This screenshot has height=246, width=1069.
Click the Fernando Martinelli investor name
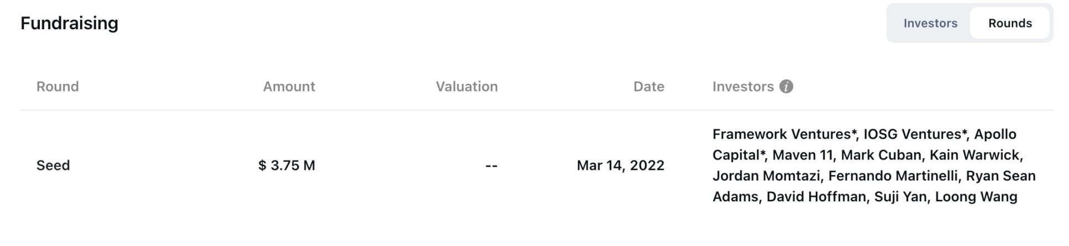tap(893, 176)
